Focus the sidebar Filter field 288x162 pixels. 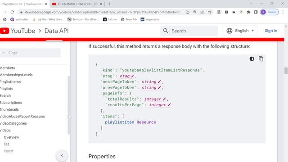pyautogui.click(x=30, y=53)
